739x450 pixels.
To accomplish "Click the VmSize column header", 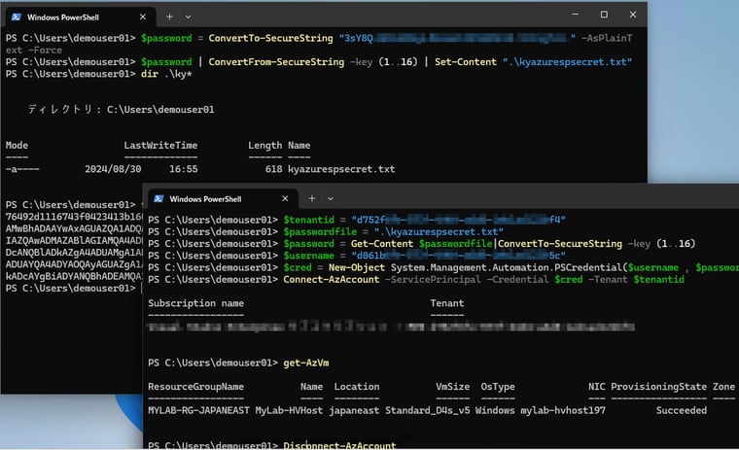I will point(453,387).
